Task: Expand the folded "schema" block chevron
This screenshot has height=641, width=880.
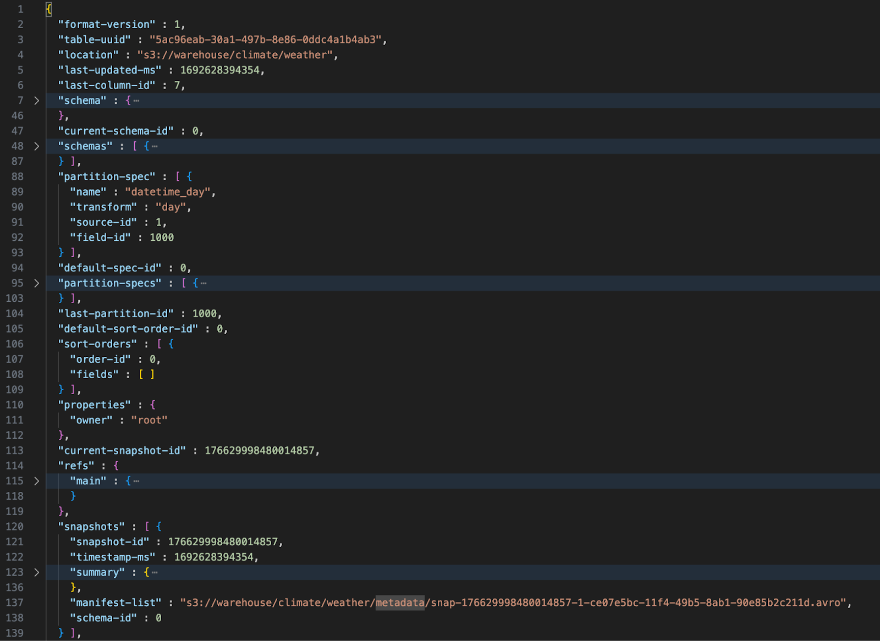Action: pos(36,101)
